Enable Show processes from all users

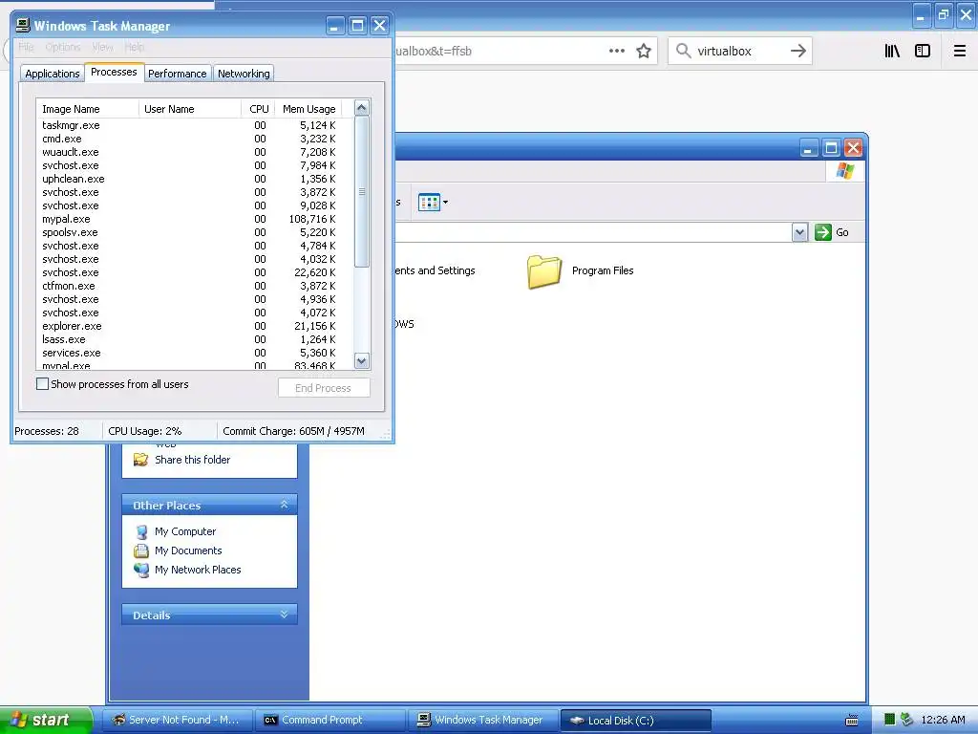[x=42, y=384]
